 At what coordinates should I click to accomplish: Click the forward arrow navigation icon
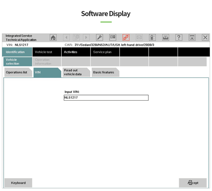[x=86, y=38]
